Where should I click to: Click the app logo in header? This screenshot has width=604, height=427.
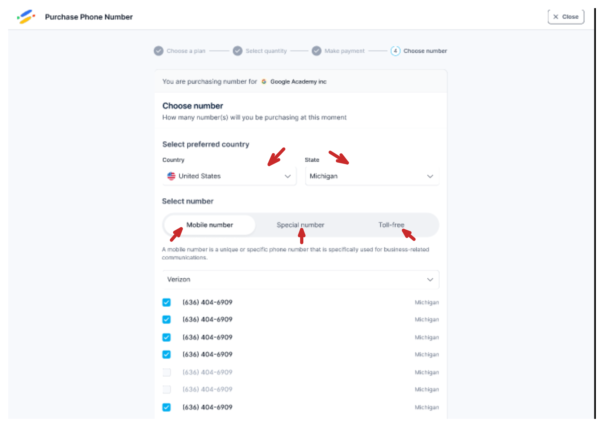click(26, 17)
